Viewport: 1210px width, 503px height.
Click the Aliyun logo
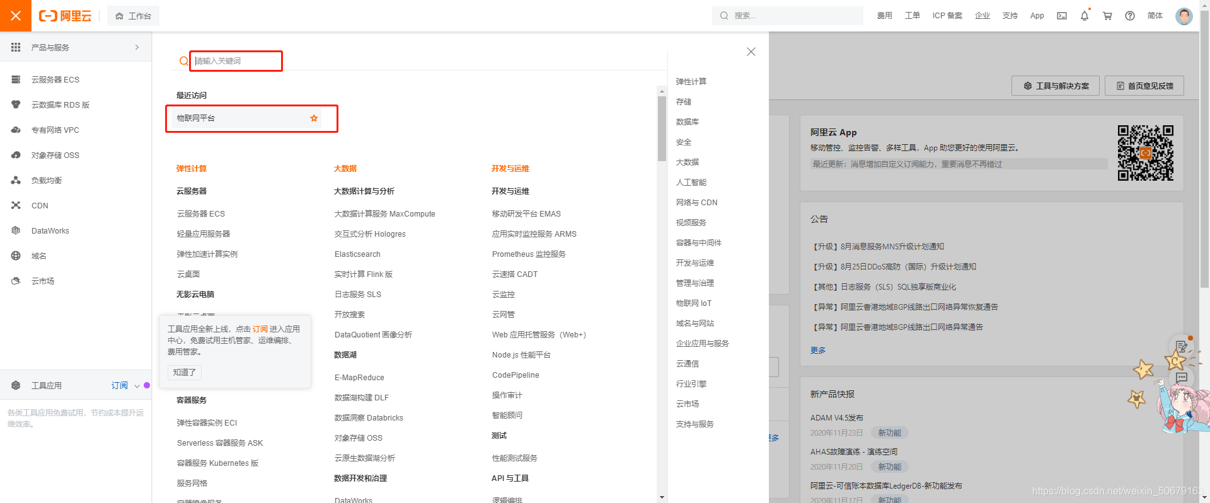tap(66, 16)
